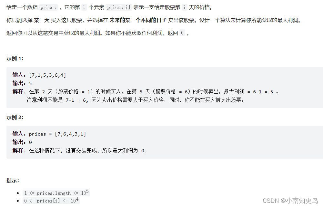Screen dimensions: 323x207
Task: Click the constraint '1 <= prices.length <= 10^5'
Action: pyautogui.click(x=56, y=193)
